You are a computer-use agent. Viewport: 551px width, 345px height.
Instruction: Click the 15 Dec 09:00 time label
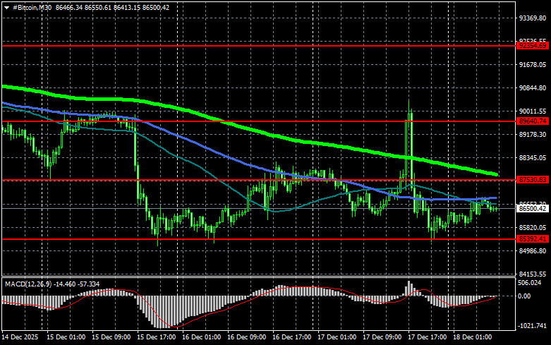111,337
